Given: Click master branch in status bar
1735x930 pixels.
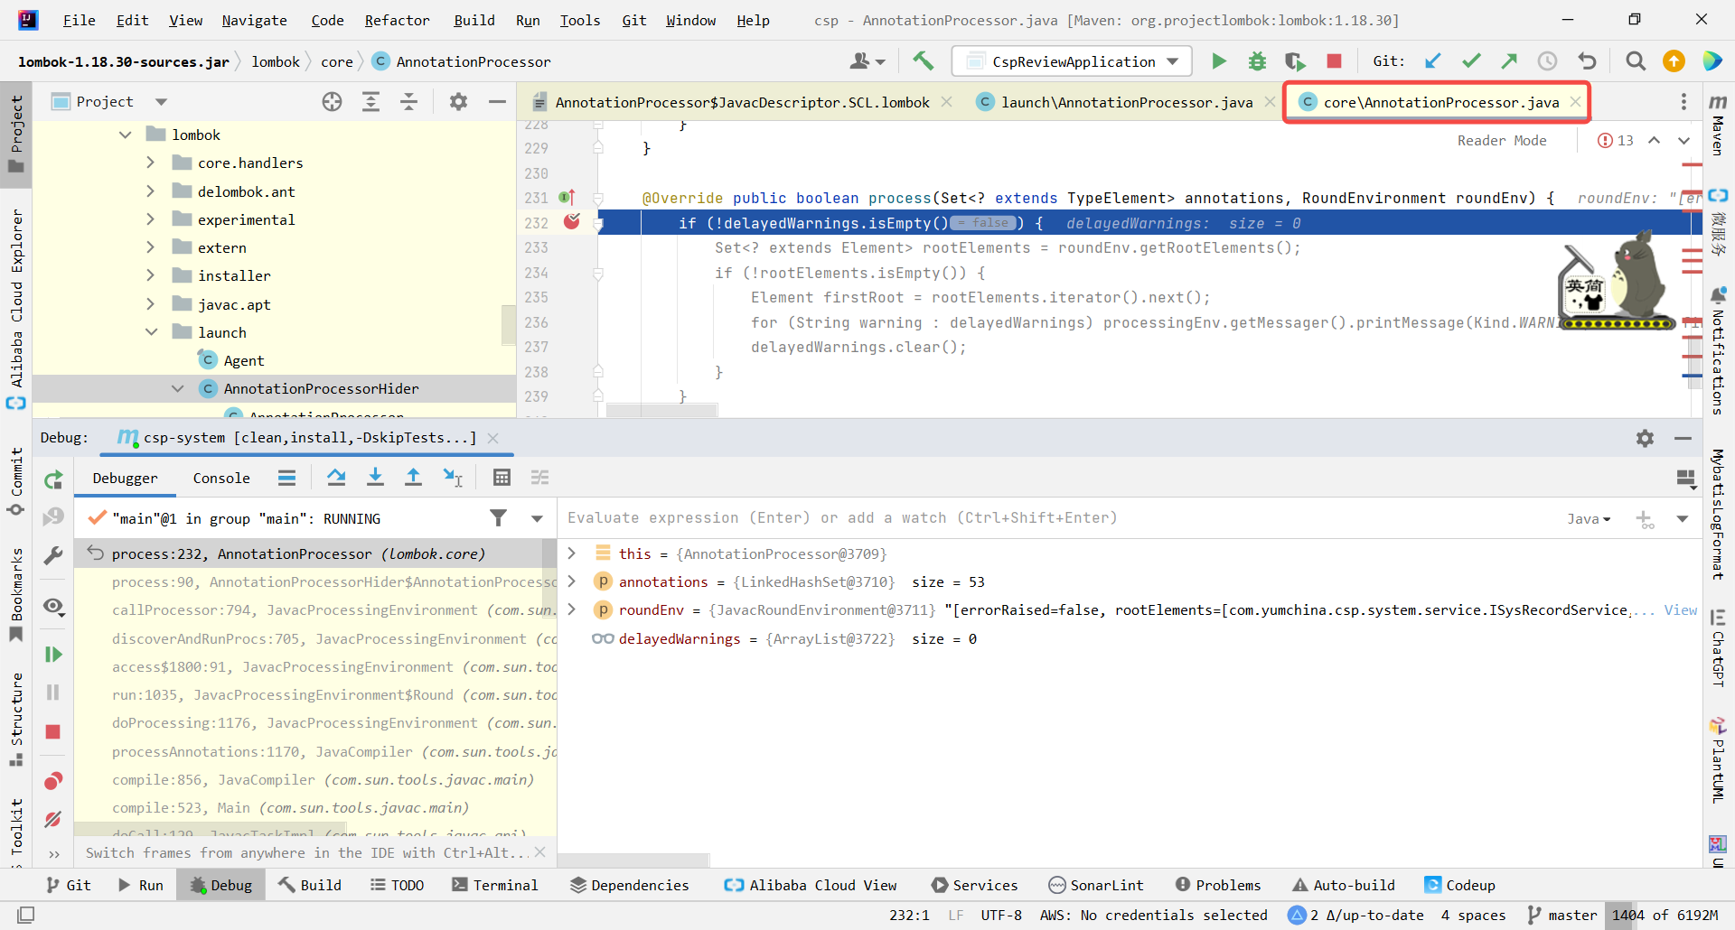Looking at the screenshot, I should coord(1562,915).
